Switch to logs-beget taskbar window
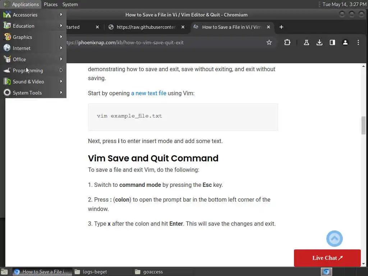368x276 pixels. (102, 272)
